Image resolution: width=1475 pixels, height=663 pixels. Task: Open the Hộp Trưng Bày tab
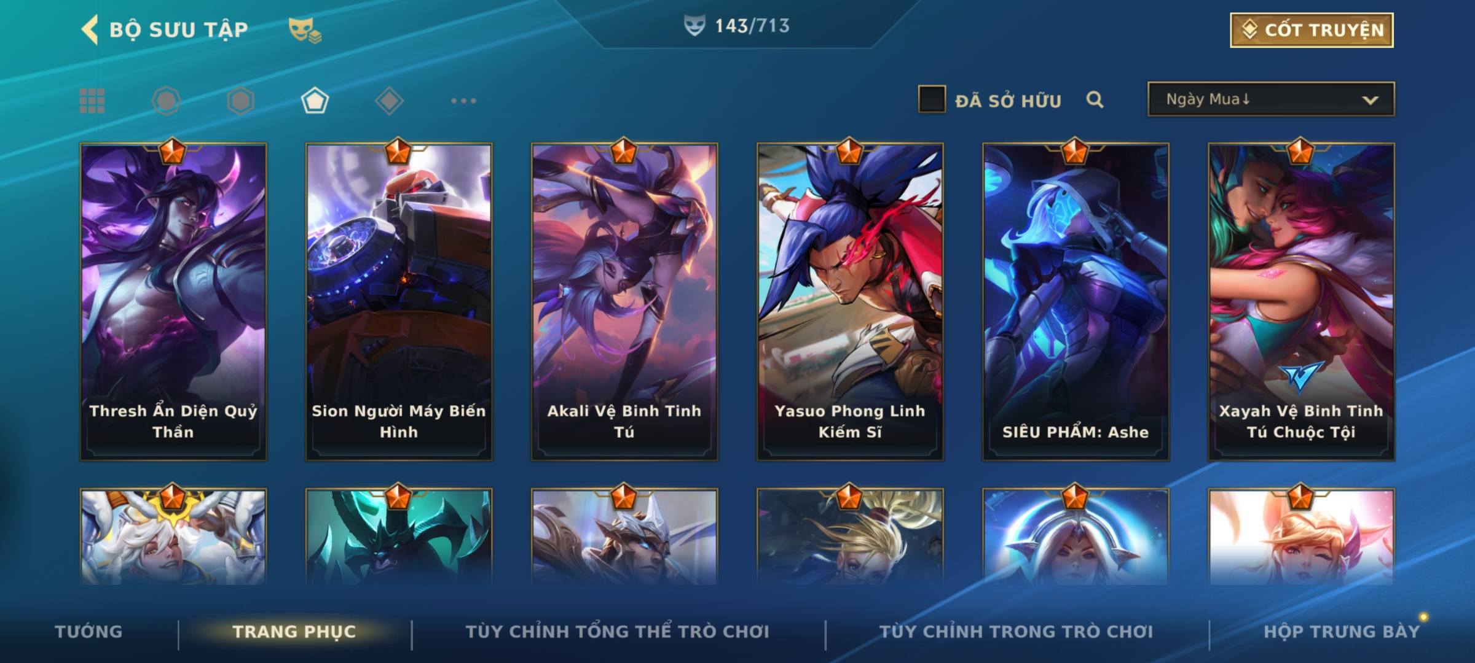(x=1342, y=632)
